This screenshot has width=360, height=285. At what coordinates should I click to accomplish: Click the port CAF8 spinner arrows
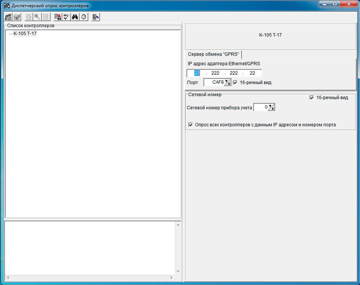click(228, 82)
